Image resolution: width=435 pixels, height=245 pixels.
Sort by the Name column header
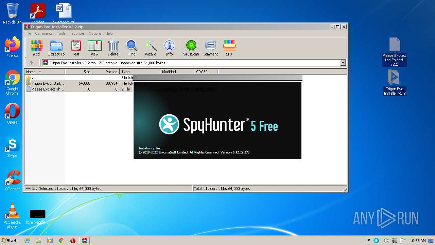click(x=45, y=72)
